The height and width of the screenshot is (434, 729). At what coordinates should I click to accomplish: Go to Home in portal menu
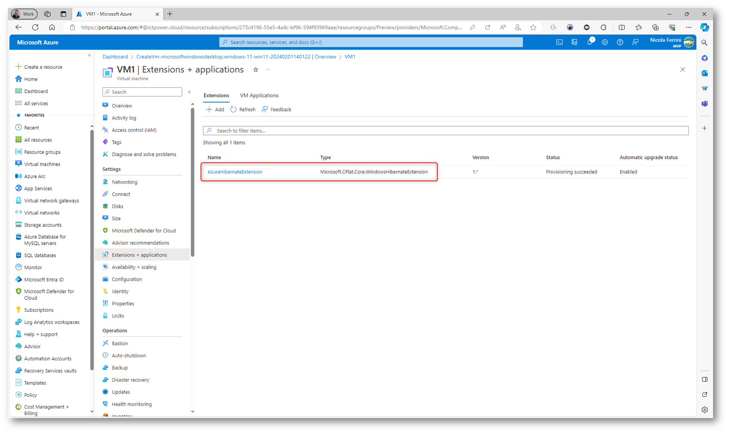[x=27, y=79]
